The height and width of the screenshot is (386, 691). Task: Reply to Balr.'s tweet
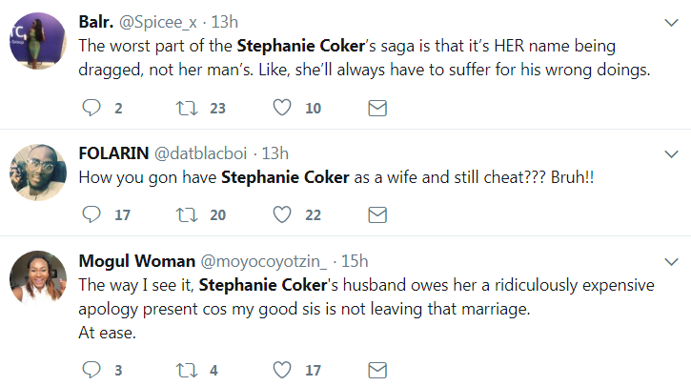pyautogui.click(x=91, y=109)
